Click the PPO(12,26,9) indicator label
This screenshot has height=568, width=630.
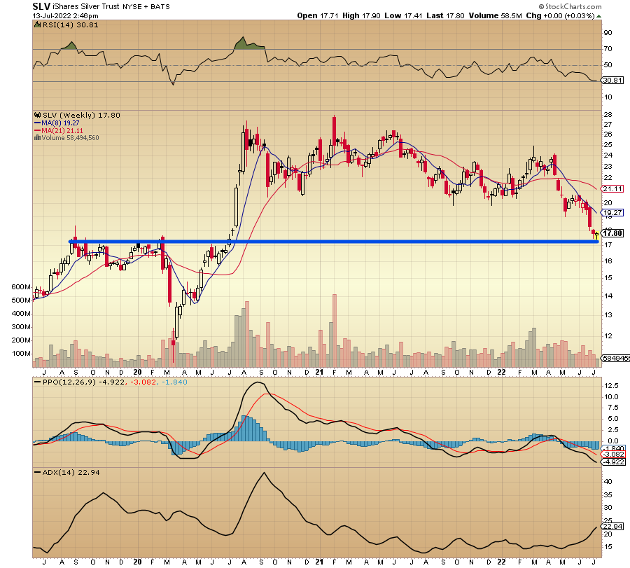pyautogui.click(x=69, y=382)
